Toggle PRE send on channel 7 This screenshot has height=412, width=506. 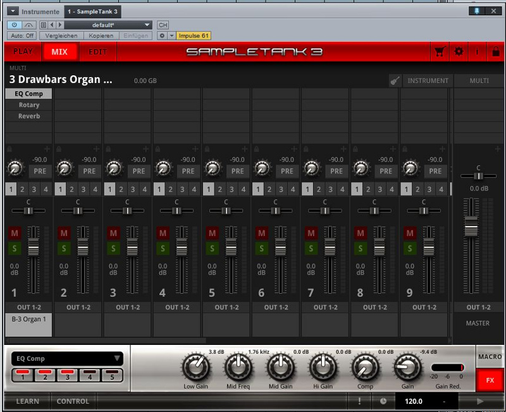point(336,171)
